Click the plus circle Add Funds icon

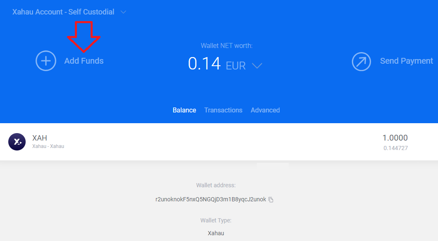[x=46, y=61]
